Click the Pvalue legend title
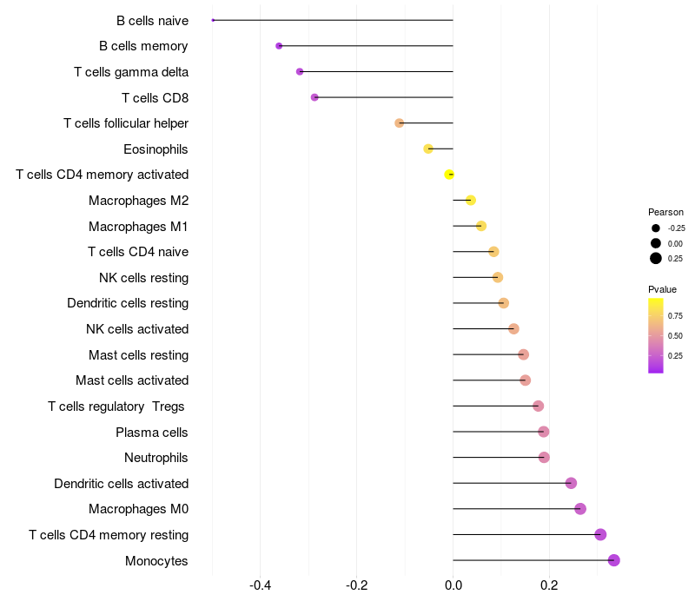Screen dimensions: 695x608 coord(662,289)
